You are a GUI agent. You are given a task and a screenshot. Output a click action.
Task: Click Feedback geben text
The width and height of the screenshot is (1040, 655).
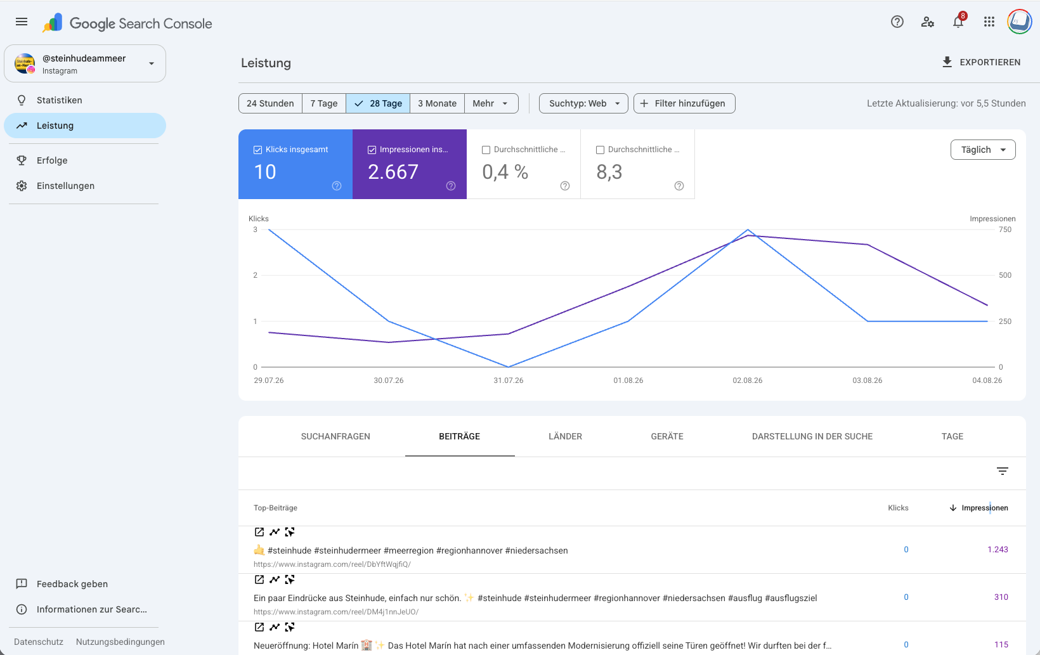[72, 584]
